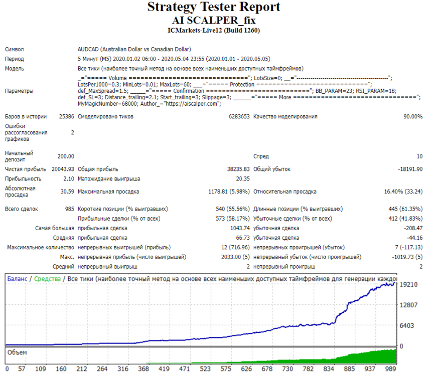This screenshot has height=376, width=429.
Task: Select max consecutive profit 2033.00 (5)
Action: click(235, 257)
